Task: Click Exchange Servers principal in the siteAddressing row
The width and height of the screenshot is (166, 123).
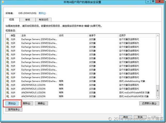Action: coord(39,81)
